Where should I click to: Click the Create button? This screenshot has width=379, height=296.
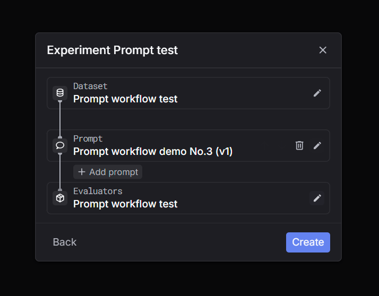[308, 242]
